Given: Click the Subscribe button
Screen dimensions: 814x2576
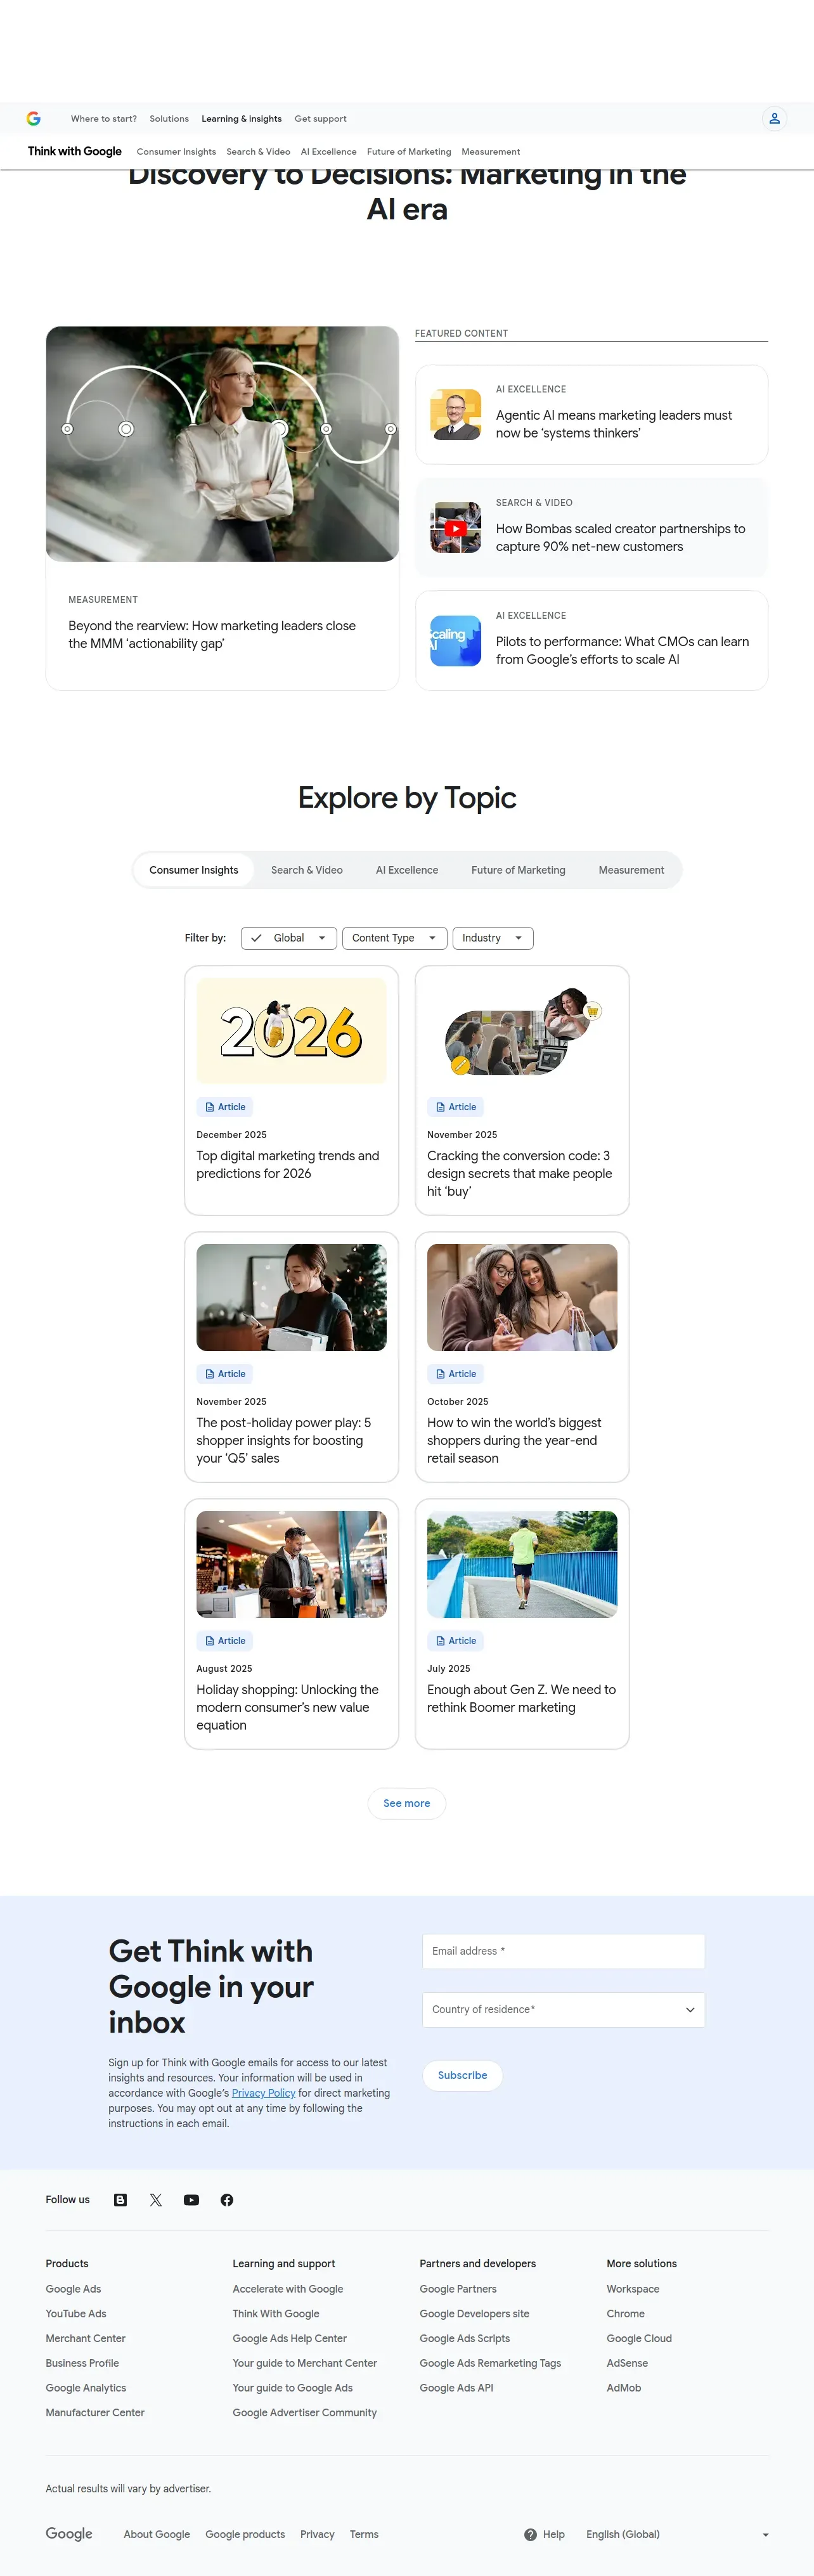Looking at the screenshot, I should (462, 2075).
